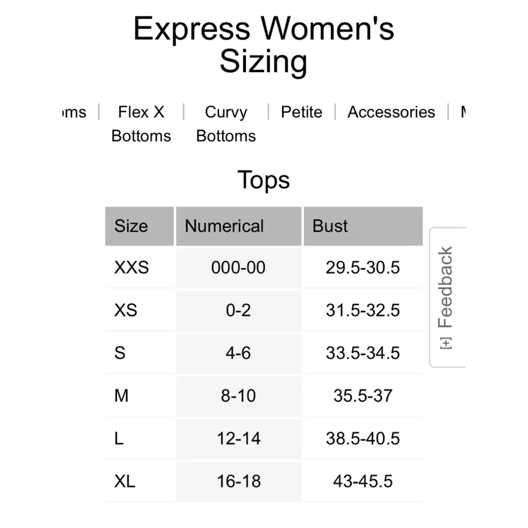Click the plus icon on Feedback tab
Image resolution: width=528 pixels, height=528 pixels.
tap(447, 343)
